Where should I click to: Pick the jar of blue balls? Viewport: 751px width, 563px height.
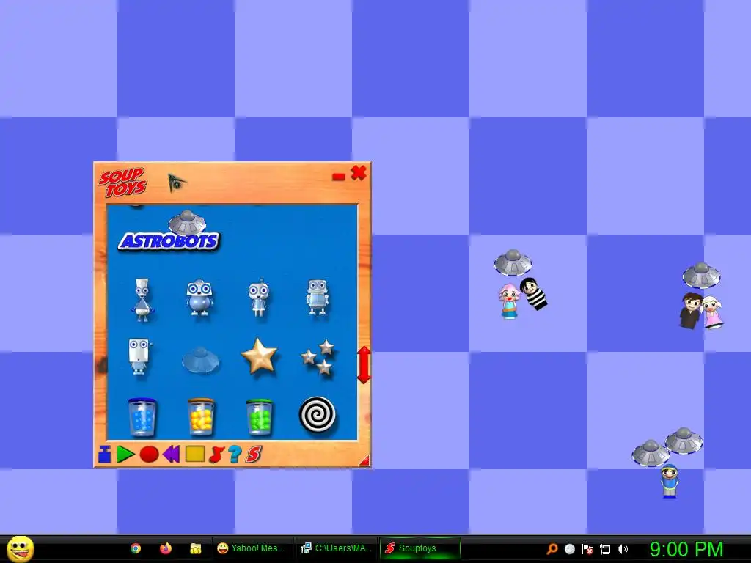pos(142,416)
